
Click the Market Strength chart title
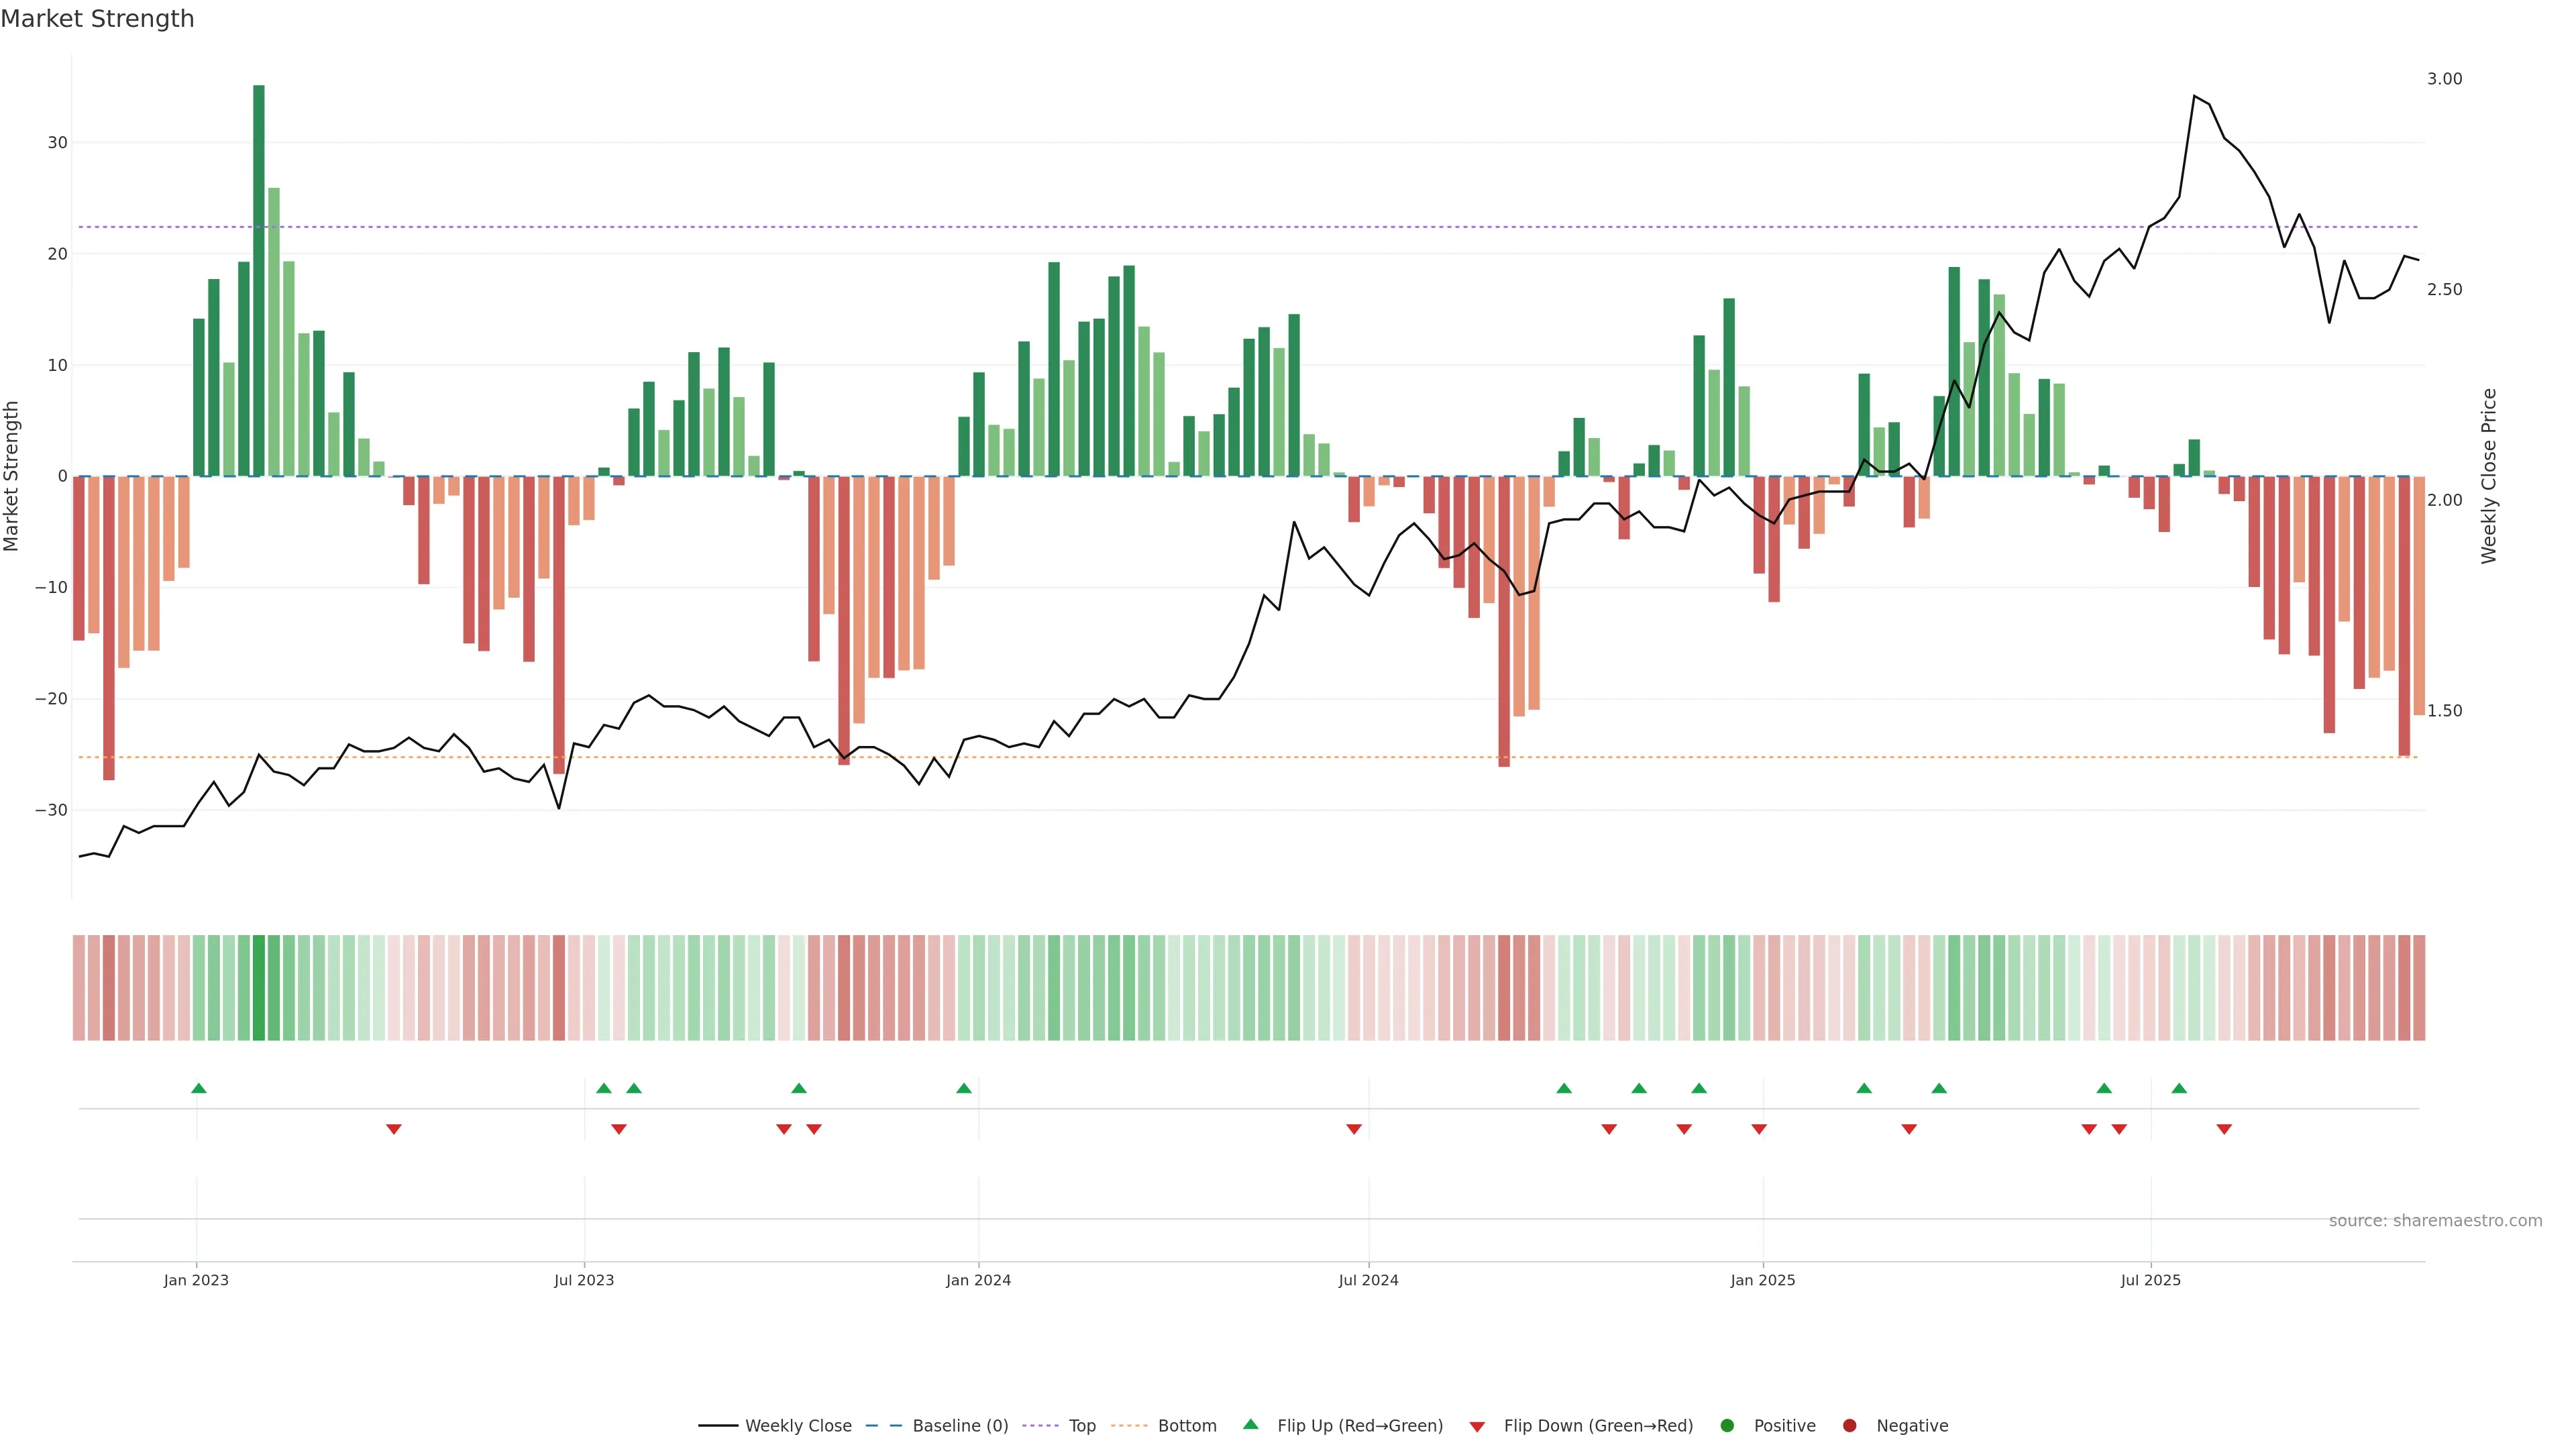(97, 19)
